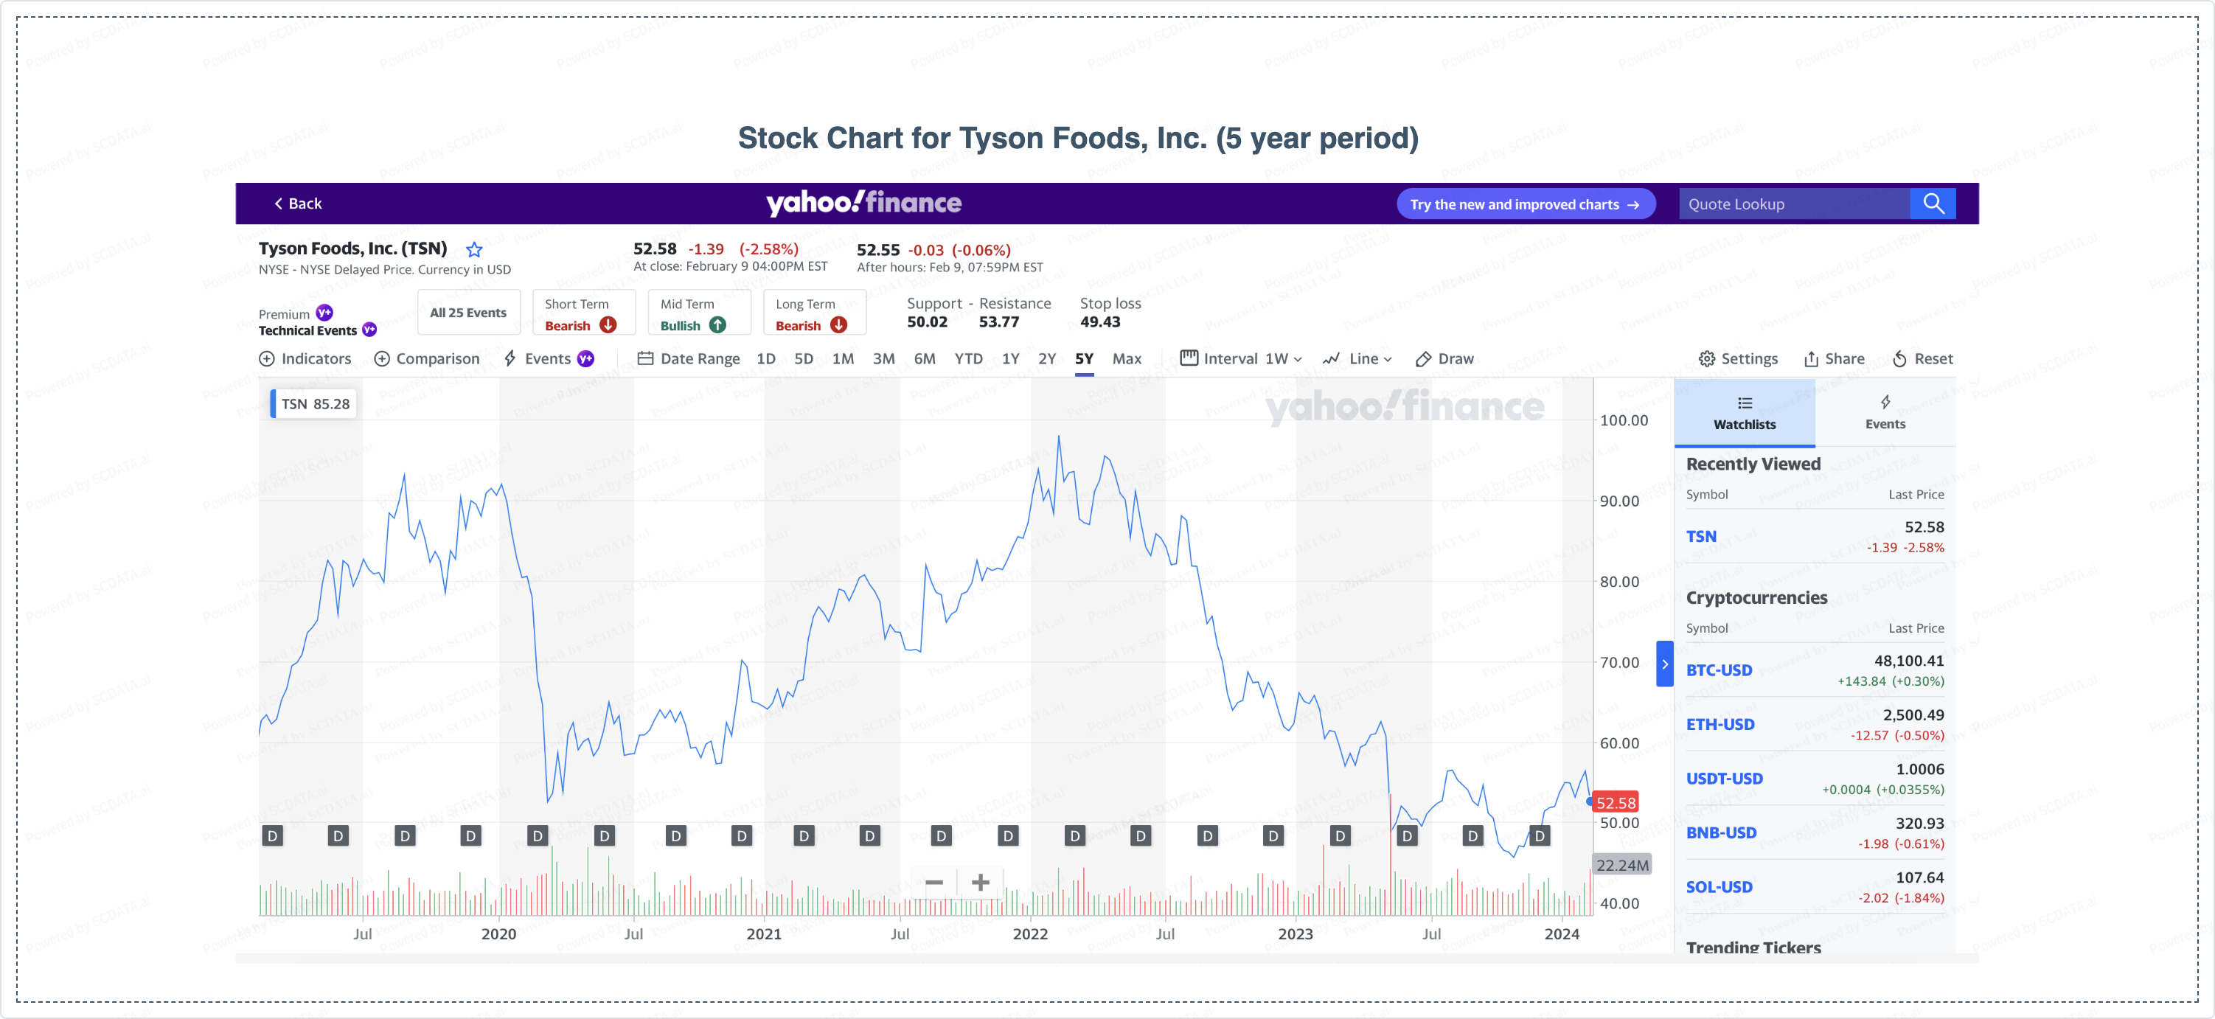This screenshot has height=1019, width=2215.
Task: Click the Draw pencil tool
Action: coord(1423,358)
